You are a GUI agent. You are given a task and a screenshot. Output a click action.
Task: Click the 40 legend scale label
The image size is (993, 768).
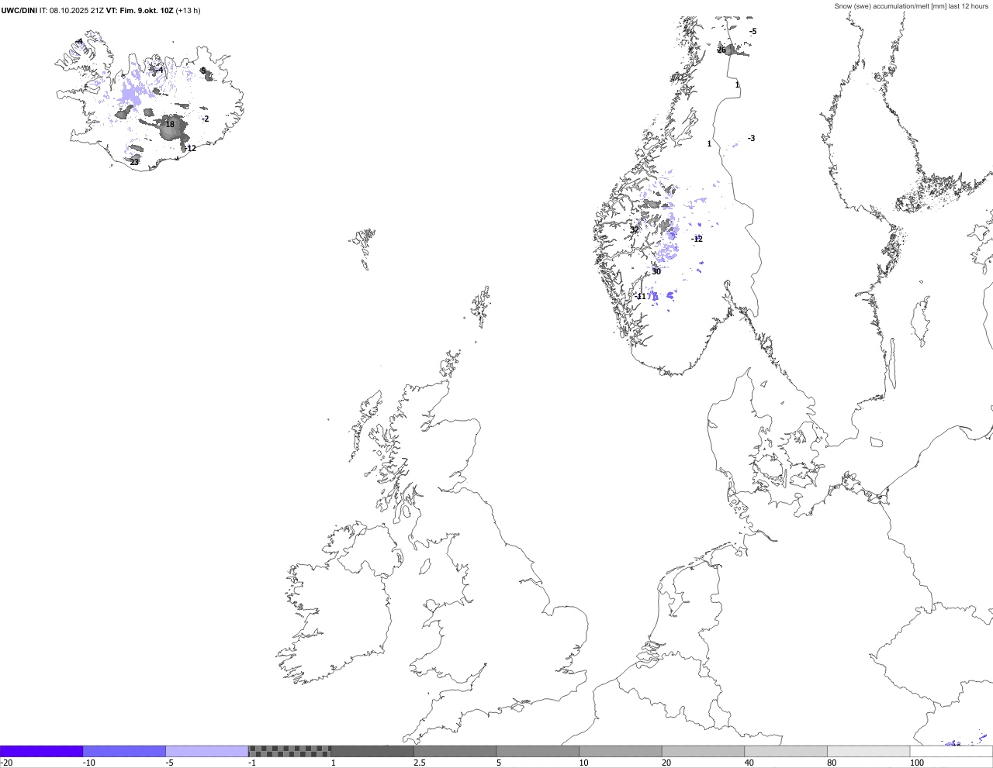(749, 763)
